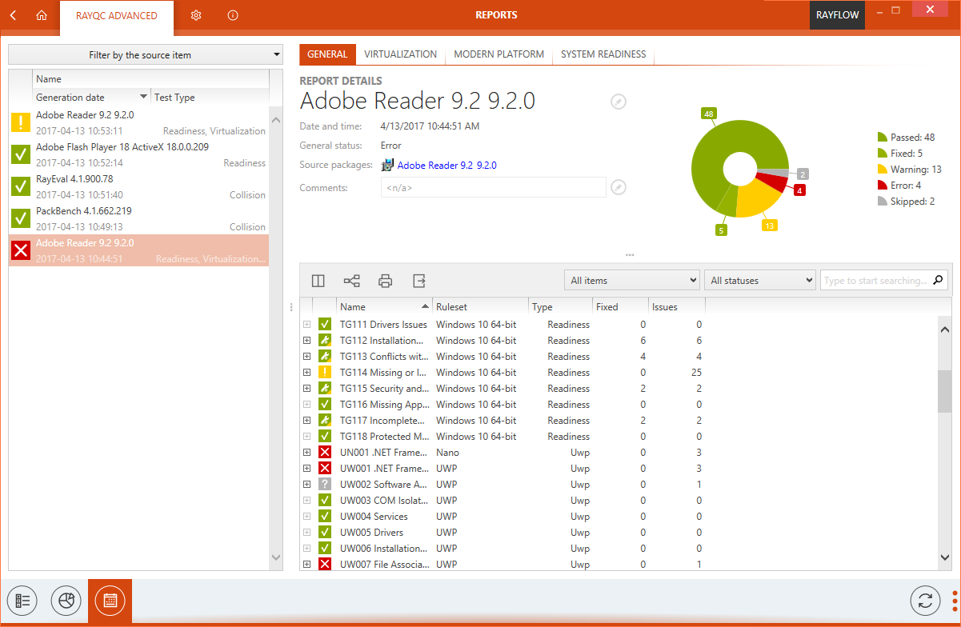
Task: Toggle the column layout view icon
Action: click(318, 281)
